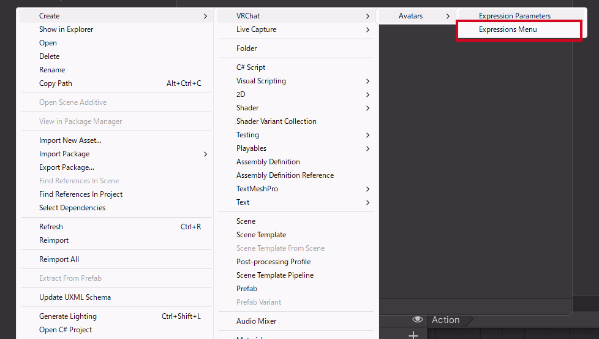Select Find References In Project

point(116,194)
